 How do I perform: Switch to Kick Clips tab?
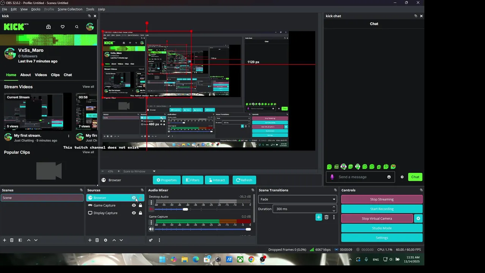[x=55, y=75]
